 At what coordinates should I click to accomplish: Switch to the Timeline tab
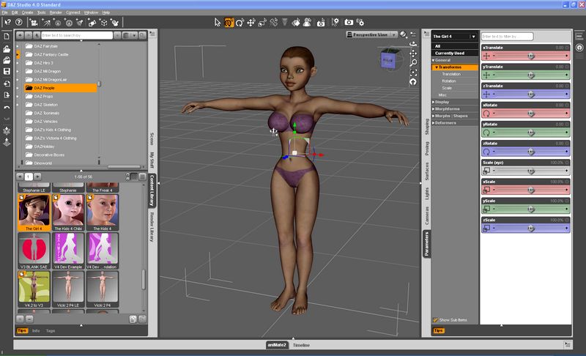click(301, 345)
